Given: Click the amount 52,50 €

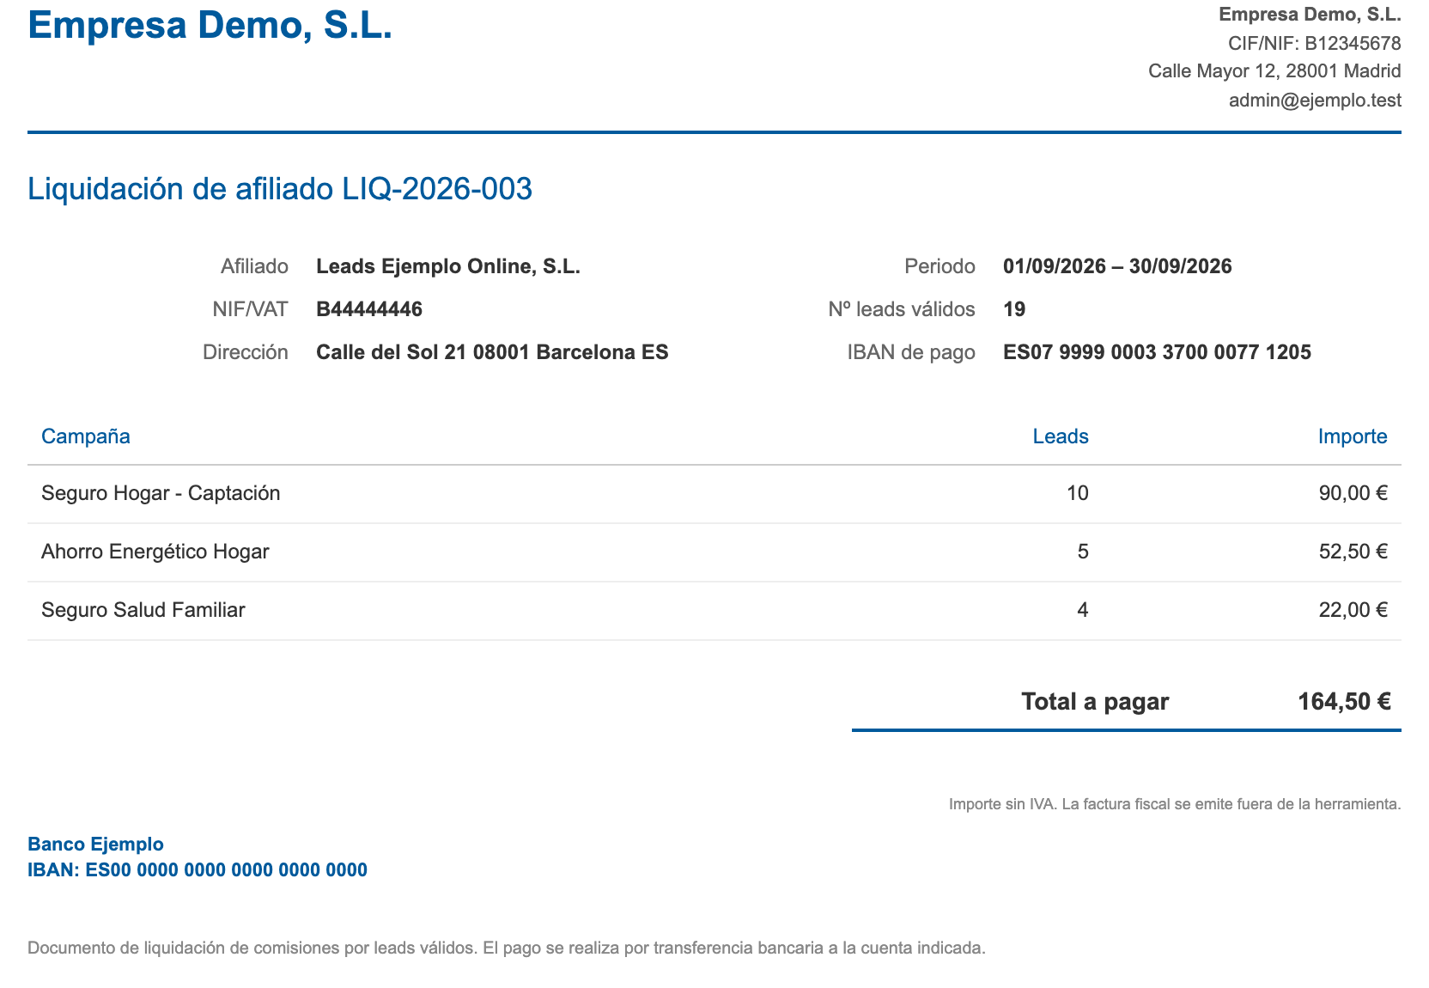Looking at the screenshot, I should click(1353, 552).
